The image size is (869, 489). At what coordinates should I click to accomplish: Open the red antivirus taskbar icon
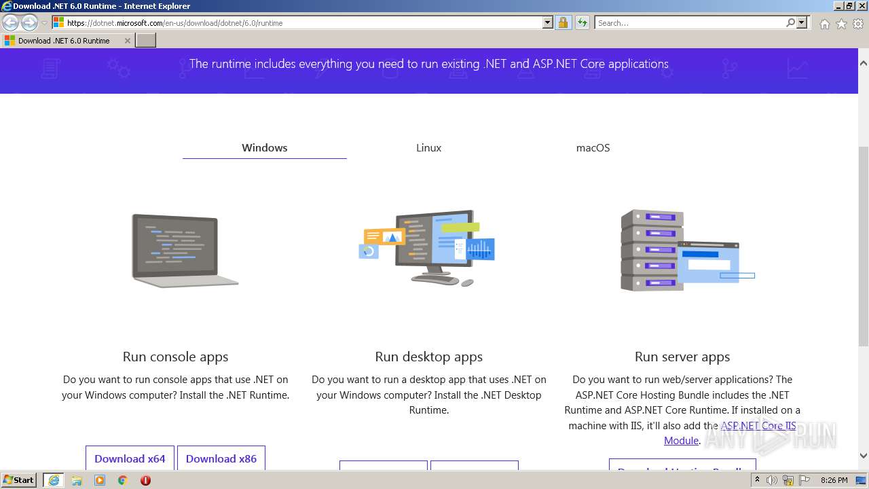click(x=145, y=480)
